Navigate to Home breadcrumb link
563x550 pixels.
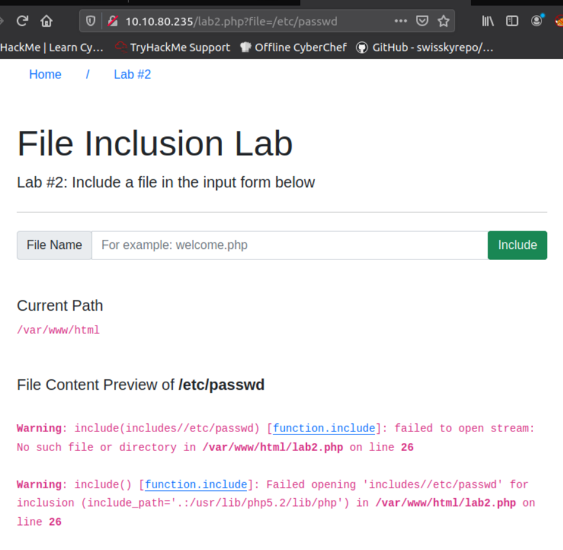click(45, 74)
